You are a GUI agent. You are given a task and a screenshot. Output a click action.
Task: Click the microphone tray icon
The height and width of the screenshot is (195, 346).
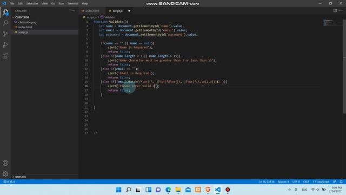[296, 190]
